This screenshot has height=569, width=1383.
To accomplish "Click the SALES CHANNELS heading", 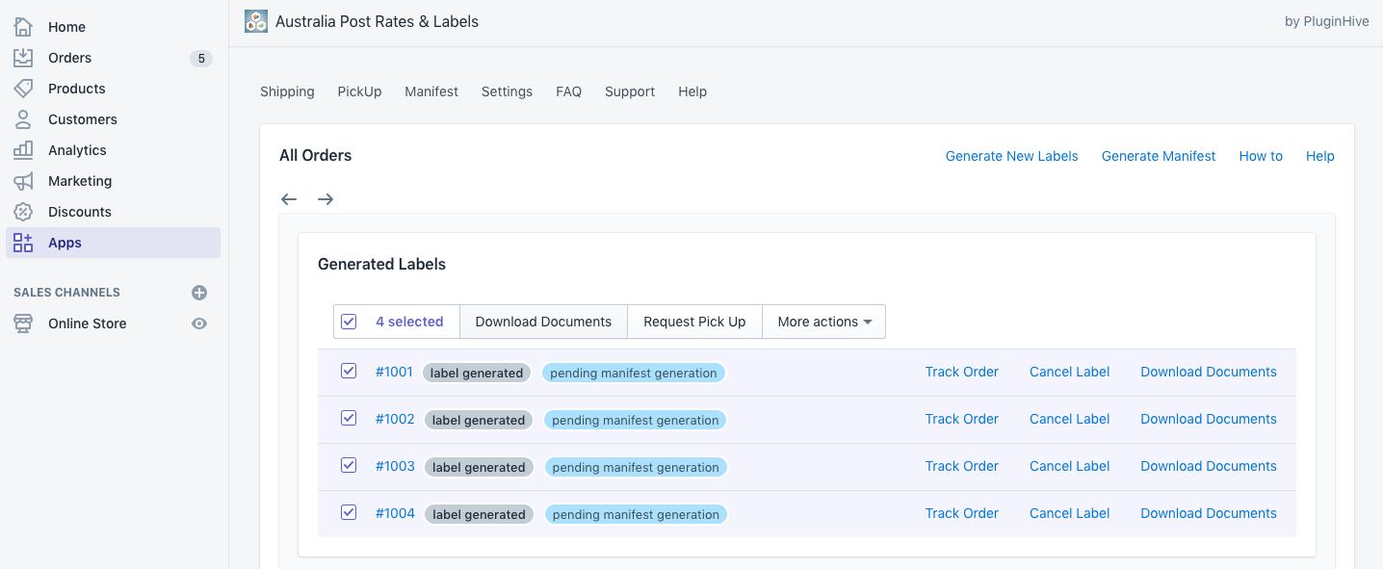I will click(66, 293).
